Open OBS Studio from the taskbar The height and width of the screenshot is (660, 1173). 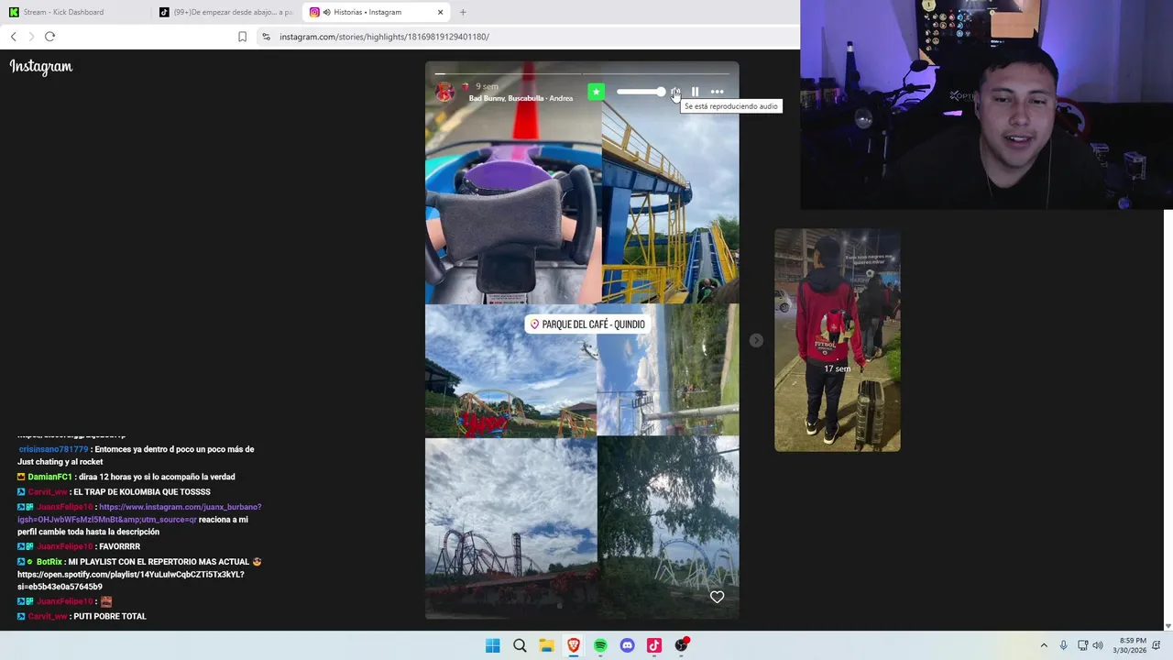point(681,645)
